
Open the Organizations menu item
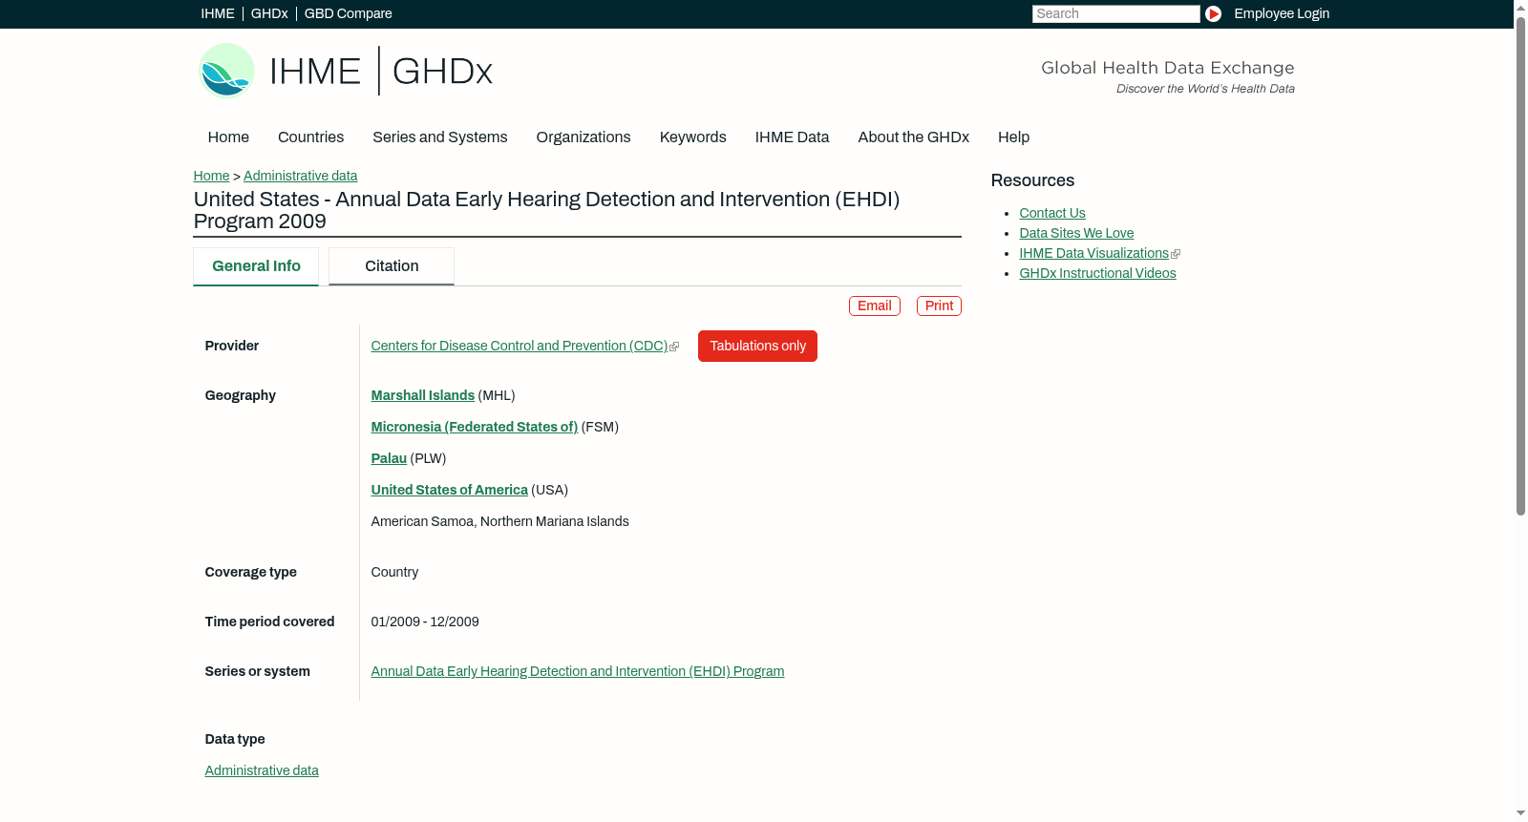(x=584, y=137)
